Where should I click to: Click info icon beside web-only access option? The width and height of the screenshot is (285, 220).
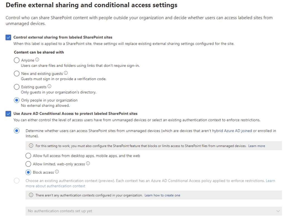click(x=88, y=164)
